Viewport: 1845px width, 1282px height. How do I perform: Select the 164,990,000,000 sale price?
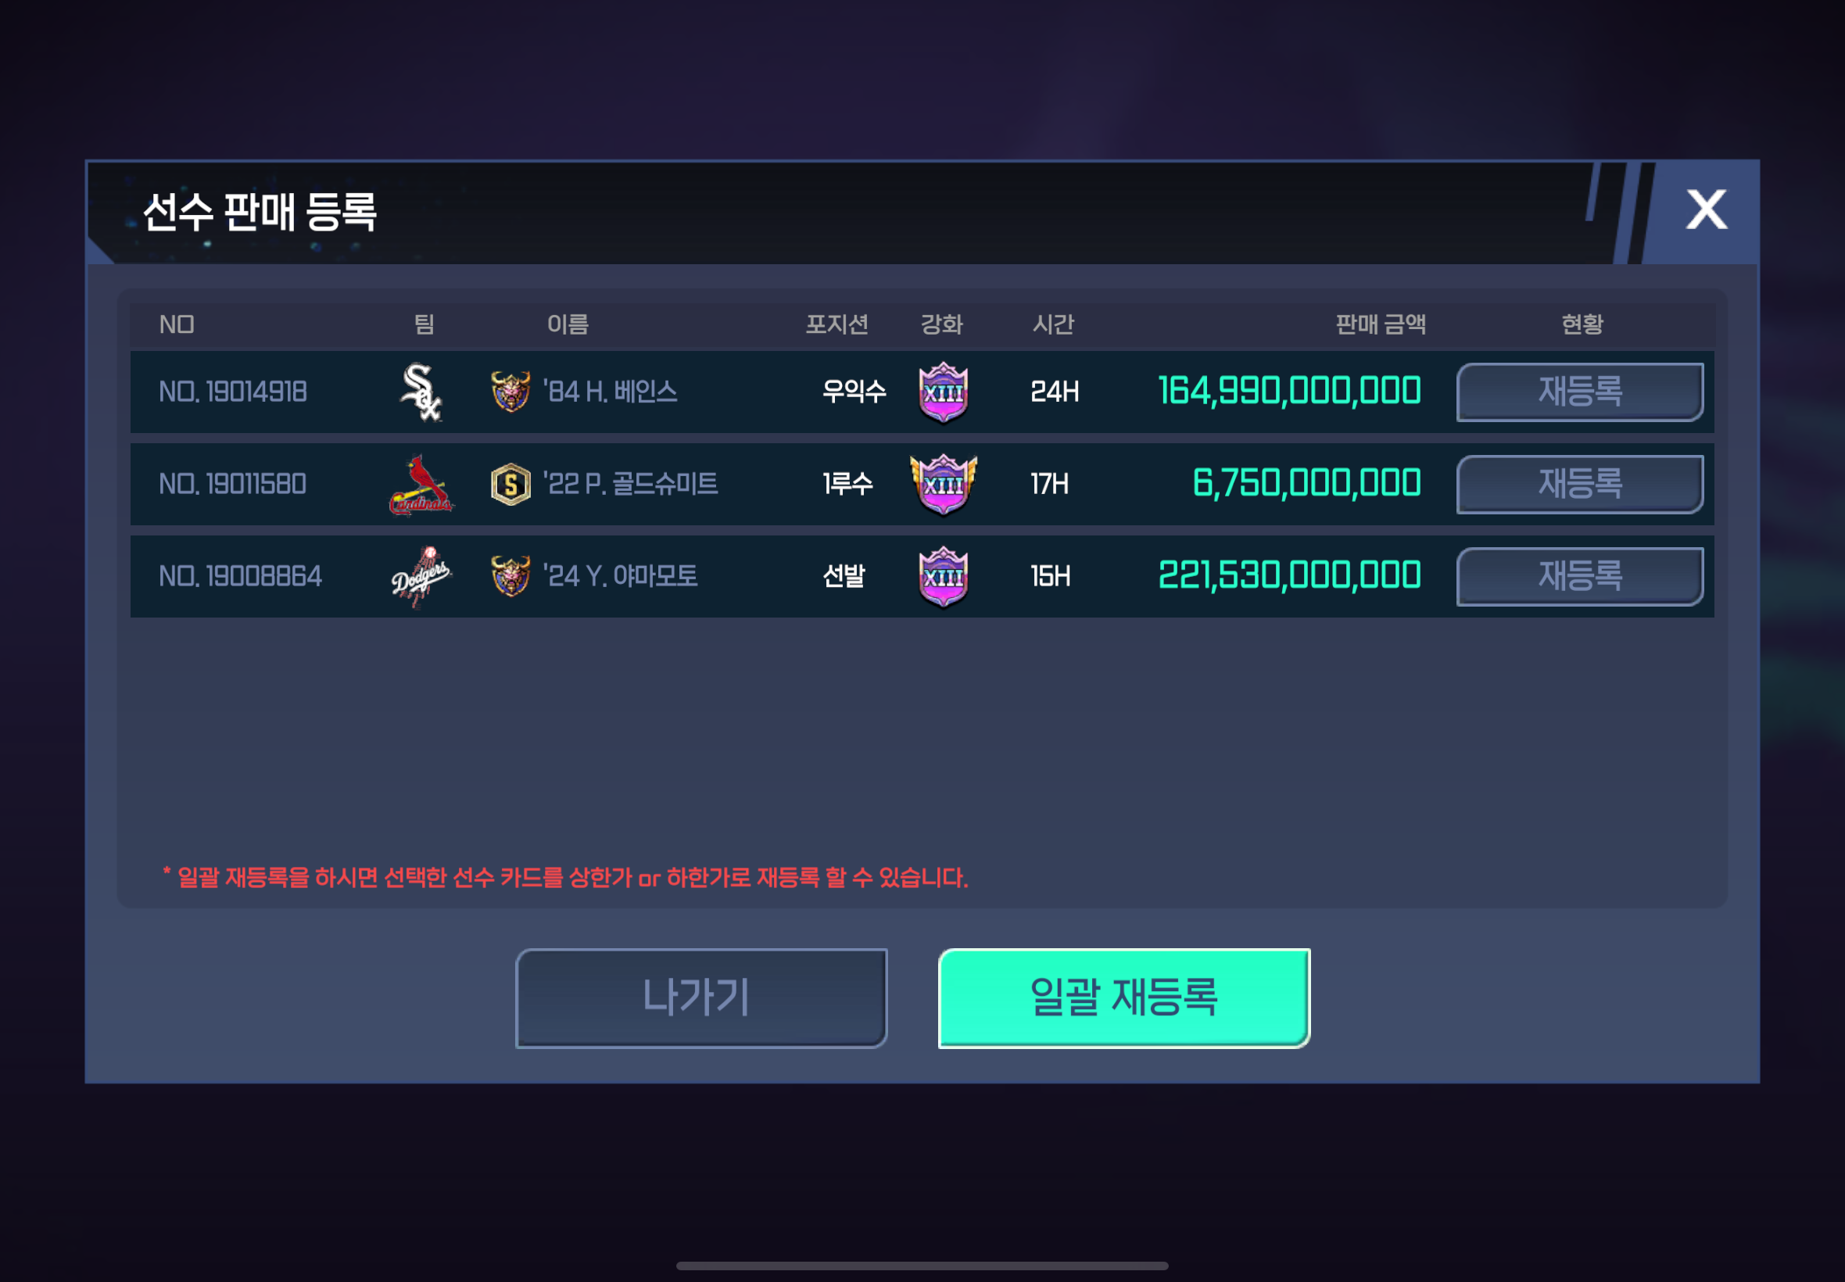click(1289, 392)
